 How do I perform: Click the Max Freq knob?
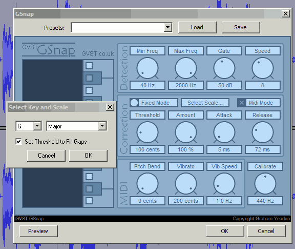pos(186,68)
